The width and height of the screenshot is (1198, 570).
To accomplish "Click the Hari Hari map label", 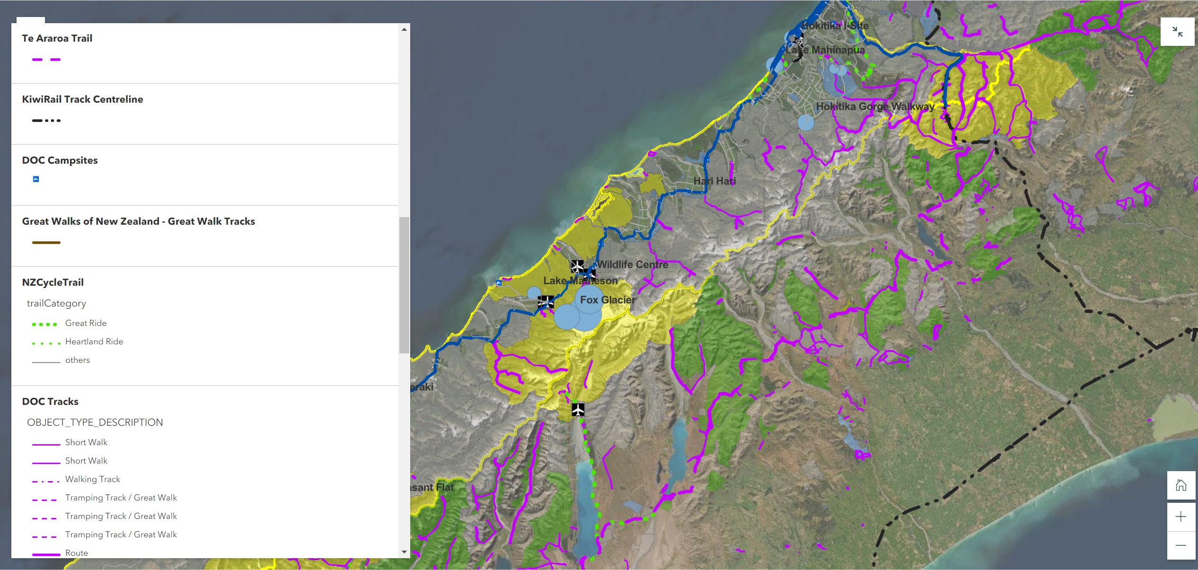I will tap(714, 181).
